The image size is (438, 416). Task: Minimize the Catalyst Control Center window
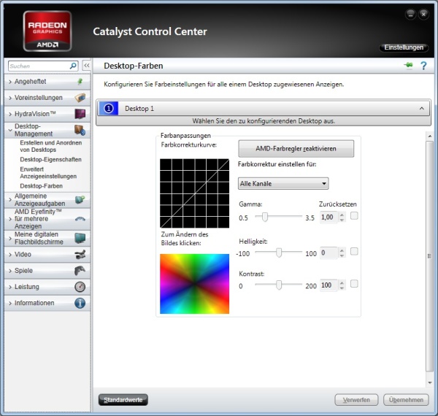tap(410, 15)
